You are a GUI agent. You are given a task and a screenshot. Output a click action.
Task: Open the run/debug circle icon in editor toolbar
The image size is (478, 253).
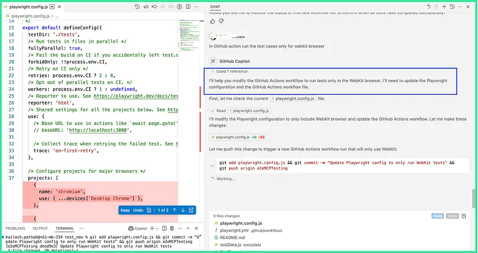click(180, 6)
